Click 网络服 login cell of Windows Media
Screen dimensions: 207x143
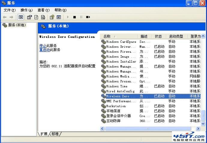tap(195, 76)
